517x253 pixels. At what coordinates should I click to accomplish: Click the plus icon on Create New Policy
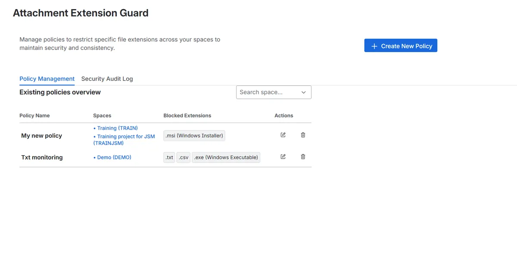pyautogui.click(x=374, y=46)
